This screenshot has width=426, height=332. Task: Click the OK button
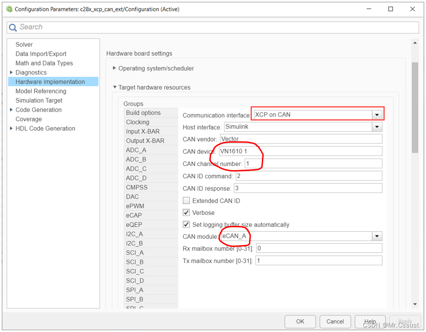click(x=300, y=321)
